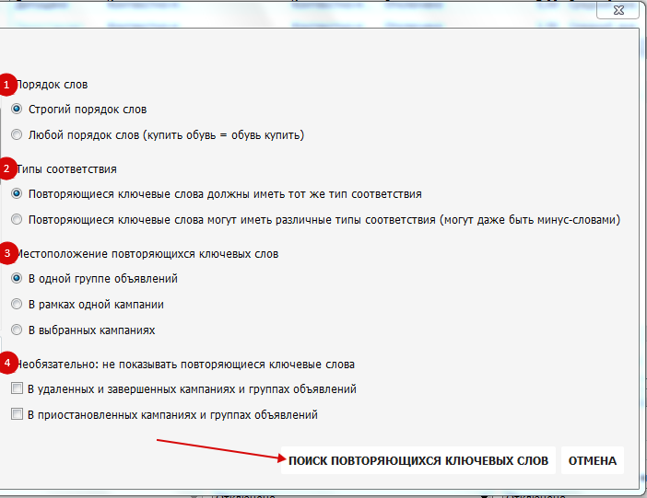Image resolution: width=647 pixels, height=498 pixels.
Task: Select the 'Строгий порядок слов' radio option
Action: pyautogui.click(x=17, y=110)
